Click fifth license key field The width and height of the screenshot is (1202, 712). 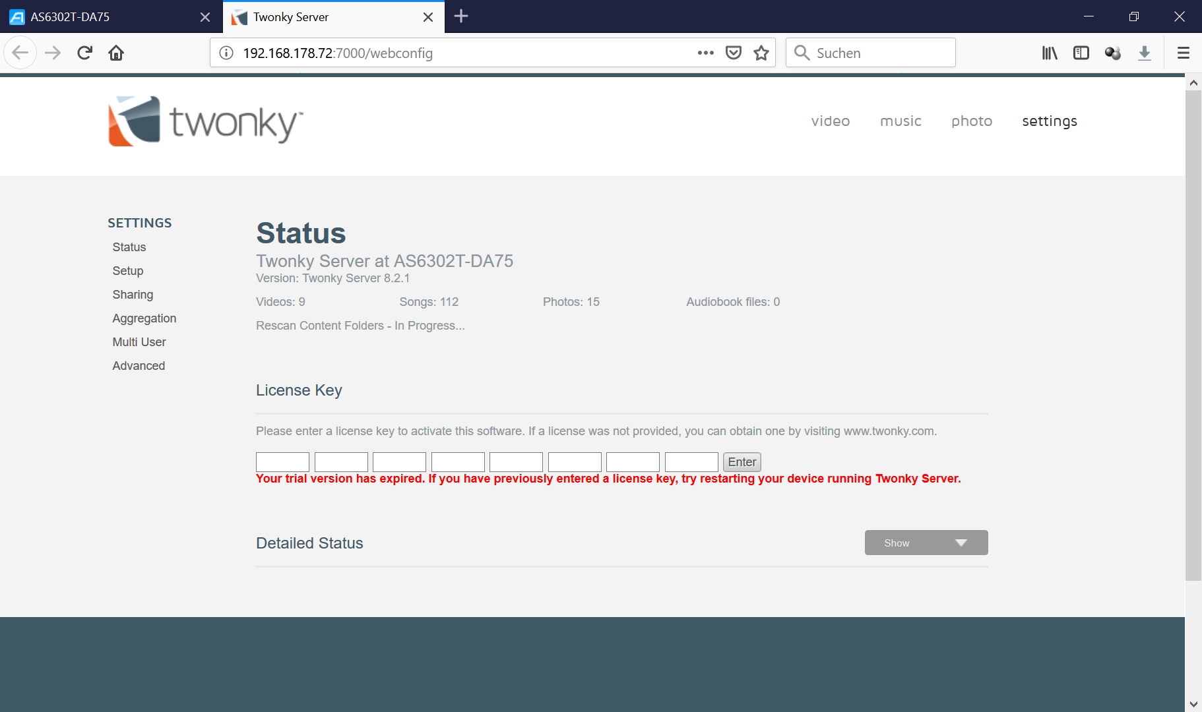[x=516, y=462]
